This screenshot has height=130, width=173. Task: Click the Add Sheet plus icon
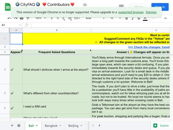(12, 125)
